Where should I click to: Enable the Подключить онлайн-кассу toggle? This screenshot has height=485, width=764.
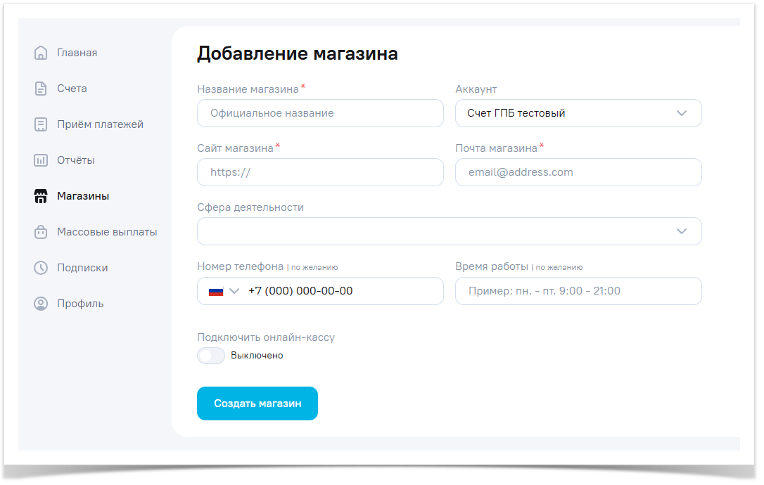211,356
